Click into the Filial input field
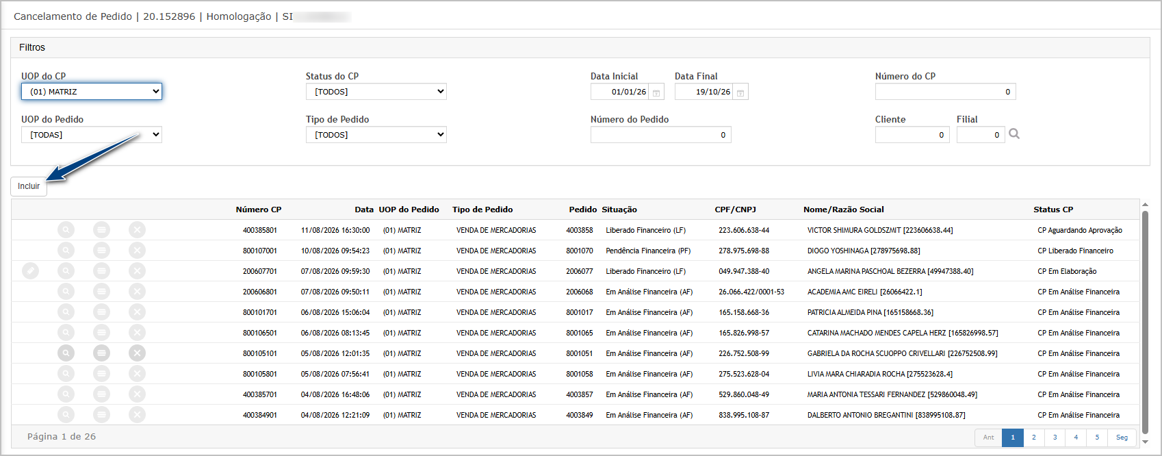The image size is (1162, 456). (x=981, y=135)
